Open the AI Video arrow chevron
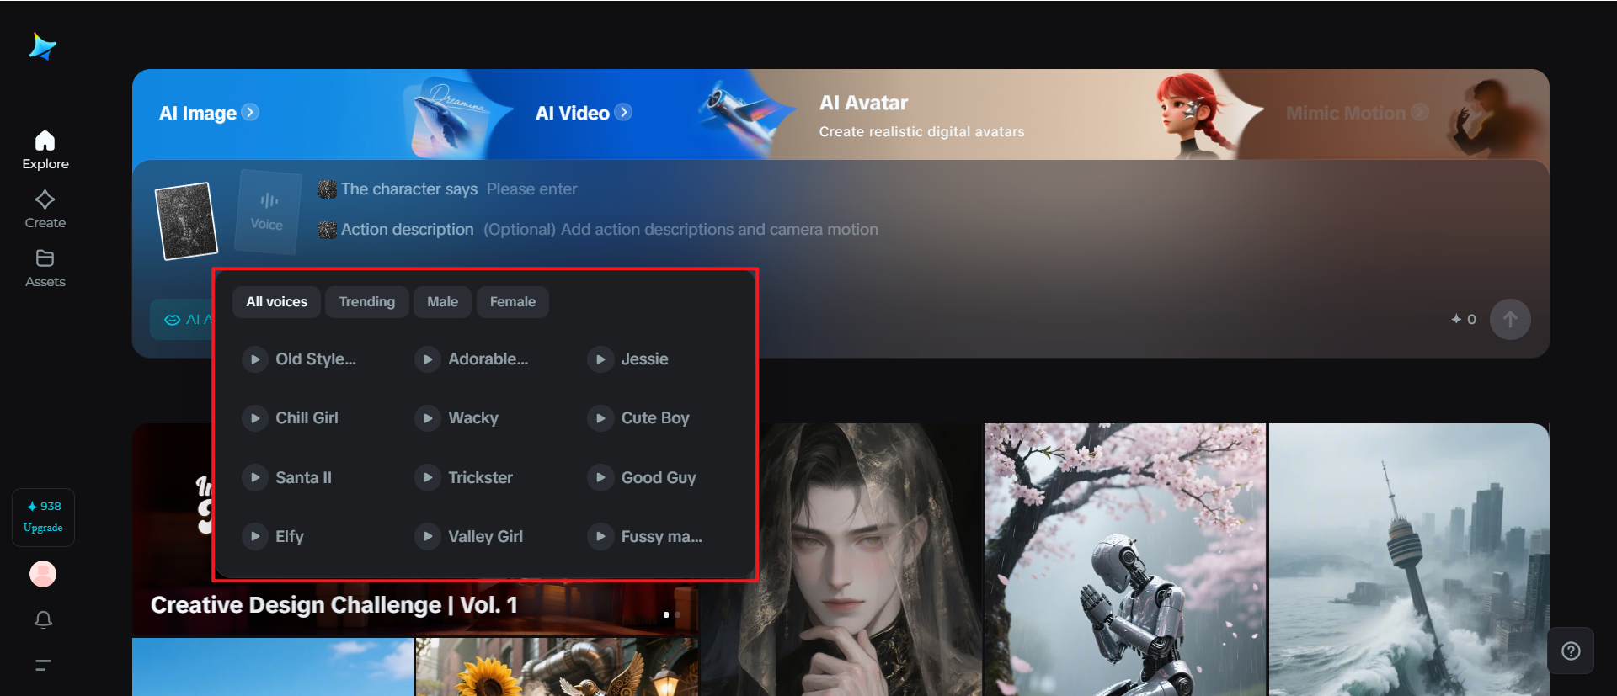This screenshot has height=696, width=1617. 623,112
